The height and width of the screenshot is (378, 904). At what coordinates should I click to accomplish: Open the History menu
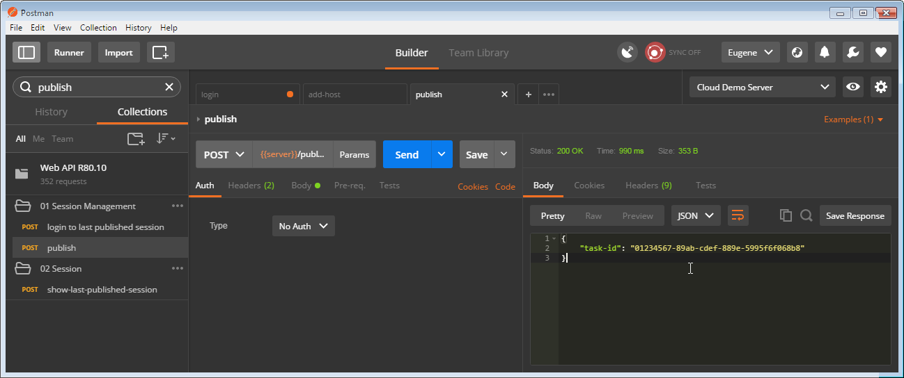(138, 28)
